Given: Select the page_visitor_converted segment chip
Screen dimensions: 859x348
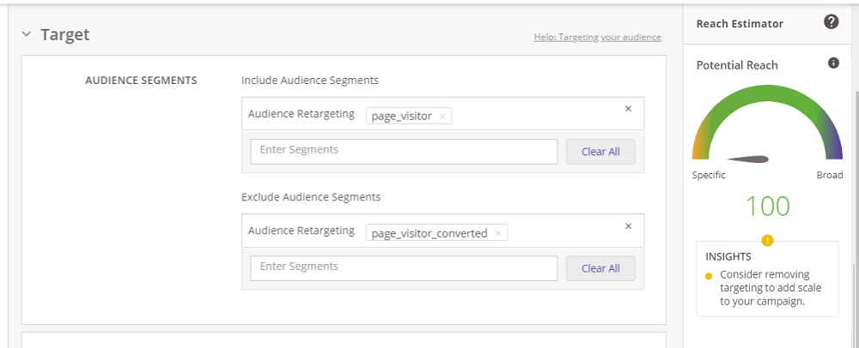Looking at the screenshot, I should point(429,233).
